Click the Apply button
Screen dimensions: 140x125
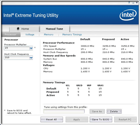77,120
